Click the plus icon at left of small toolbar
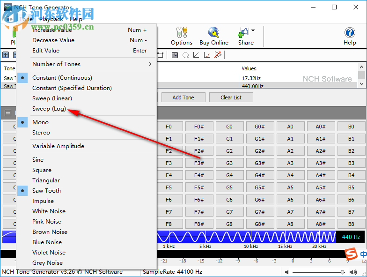367x277 pixels. pos(6,55)
